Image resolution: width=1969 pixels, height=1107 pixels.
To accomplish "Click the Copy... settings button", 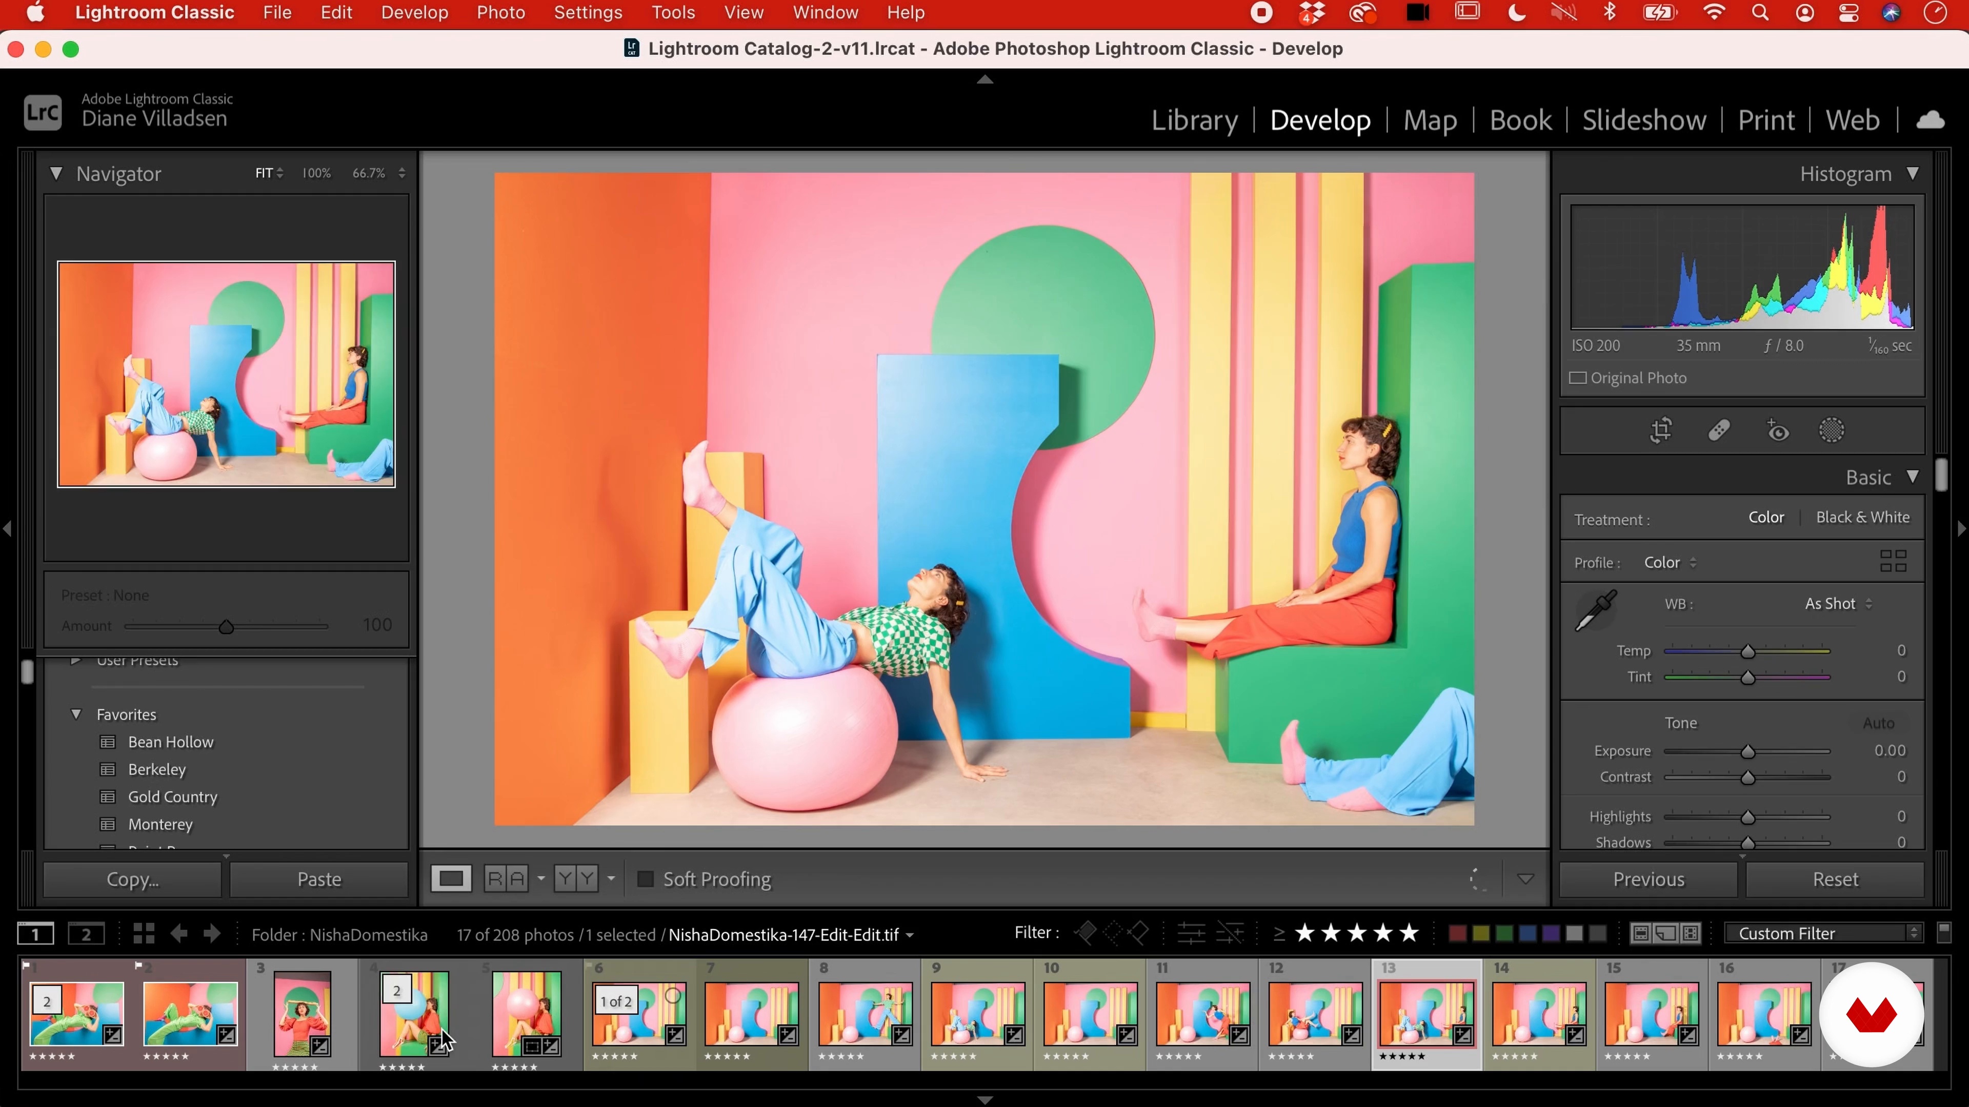I will tap(132, 879).
